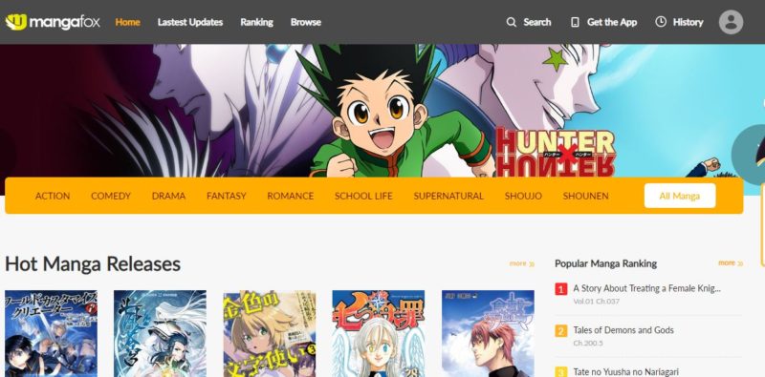Click more next to Hot Manga Releases
765x377 pixels.
coord(521,263)
